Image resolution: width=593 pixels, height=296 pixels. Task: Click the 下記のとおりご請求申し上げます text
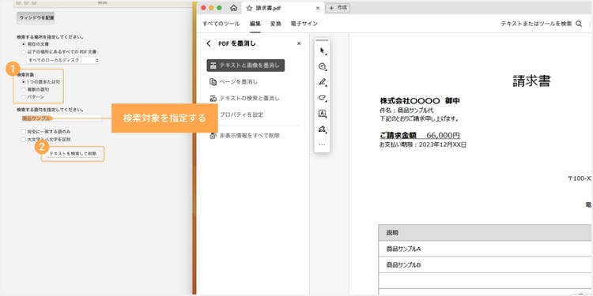pyautogui.click(x=419, y=118)
